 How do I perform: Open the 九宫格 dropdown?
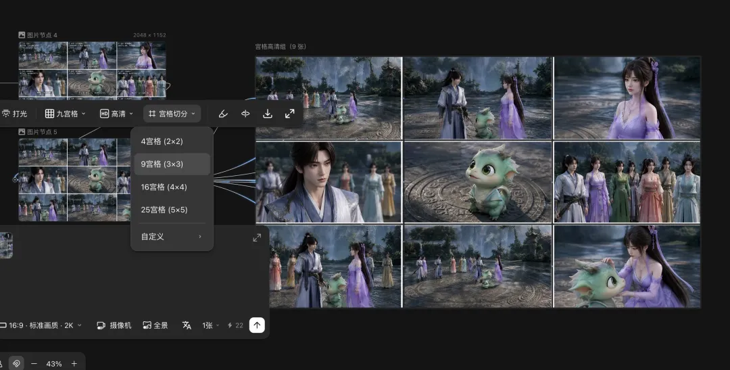[x=65, y=114]
